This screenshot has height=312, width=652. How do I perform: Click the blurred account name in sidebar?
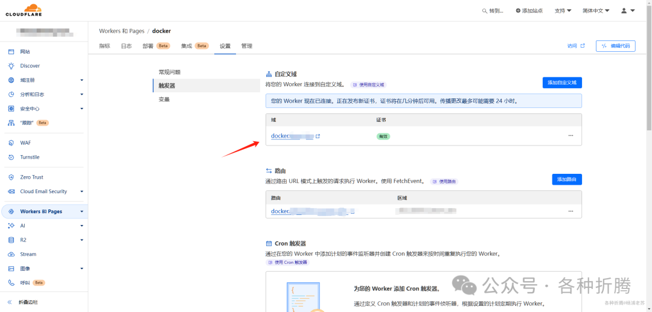click(45, 31)
